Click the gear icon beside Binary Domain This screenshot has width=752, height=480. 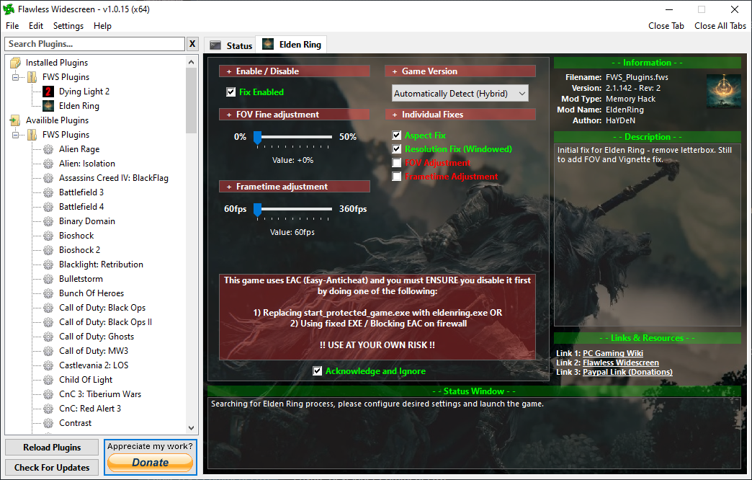48,221
